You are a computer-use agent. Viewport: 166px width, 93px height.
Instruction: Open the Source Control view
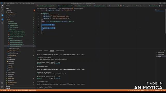click(2, 15)
